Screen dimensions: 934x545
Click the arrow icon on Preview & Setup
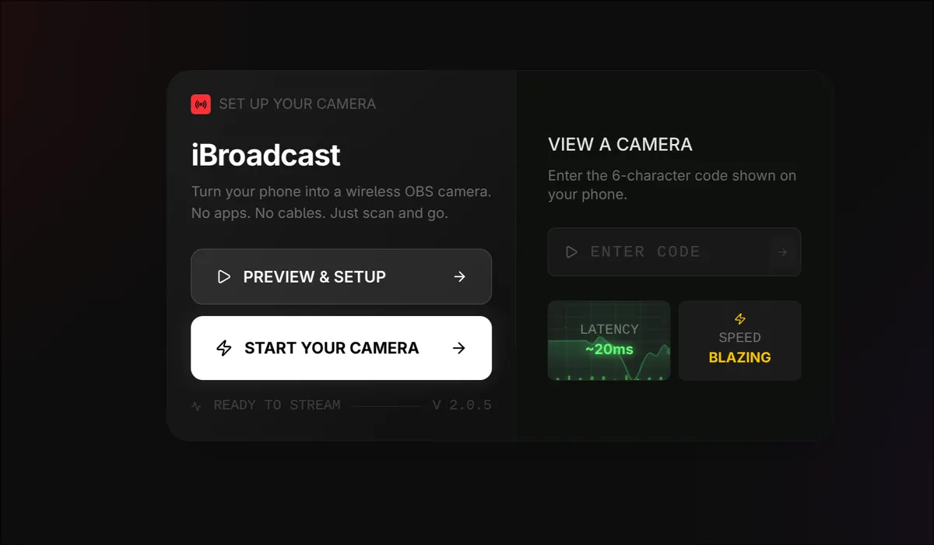point(460,276)
